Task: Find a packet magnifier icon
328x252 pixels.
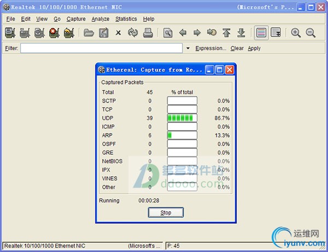Action: (168, 33)
